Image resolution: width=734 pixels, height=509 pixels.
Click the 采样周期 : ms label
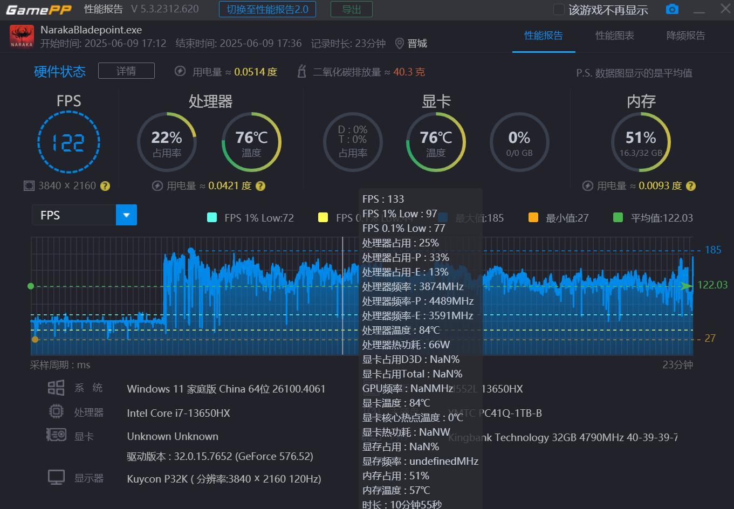click(x=60, y=365)
